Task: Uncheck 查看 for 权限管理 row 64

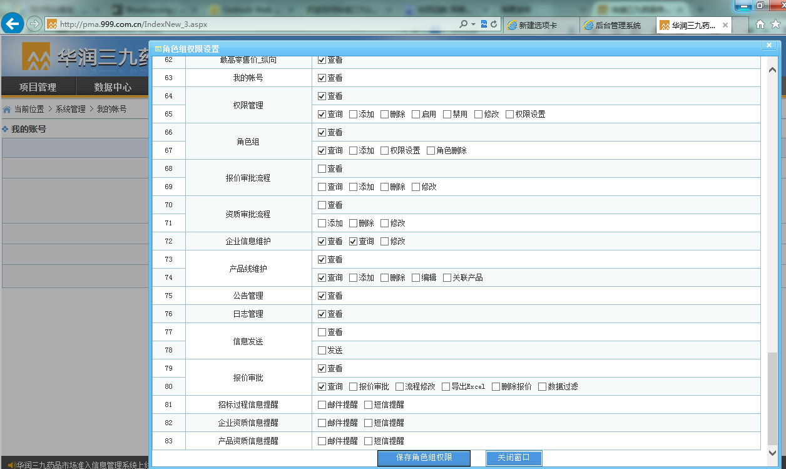Action: pos(322,96)
